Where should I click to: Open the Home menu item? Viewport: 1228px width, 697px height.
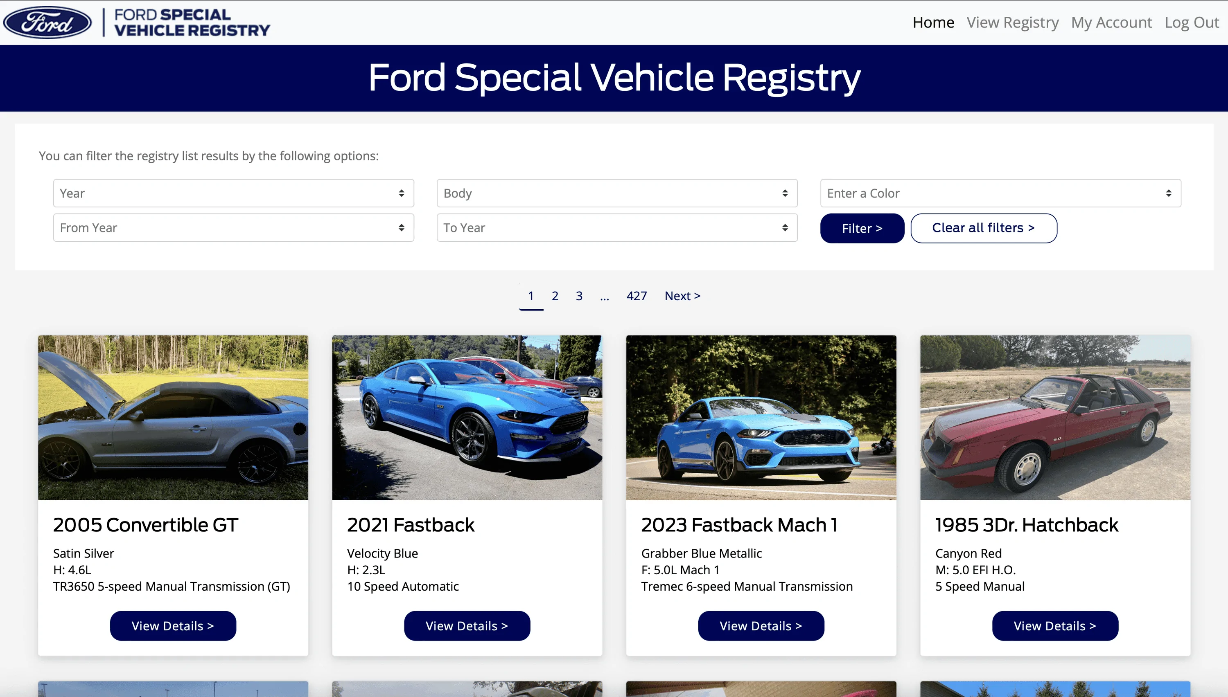click(933, 22)
